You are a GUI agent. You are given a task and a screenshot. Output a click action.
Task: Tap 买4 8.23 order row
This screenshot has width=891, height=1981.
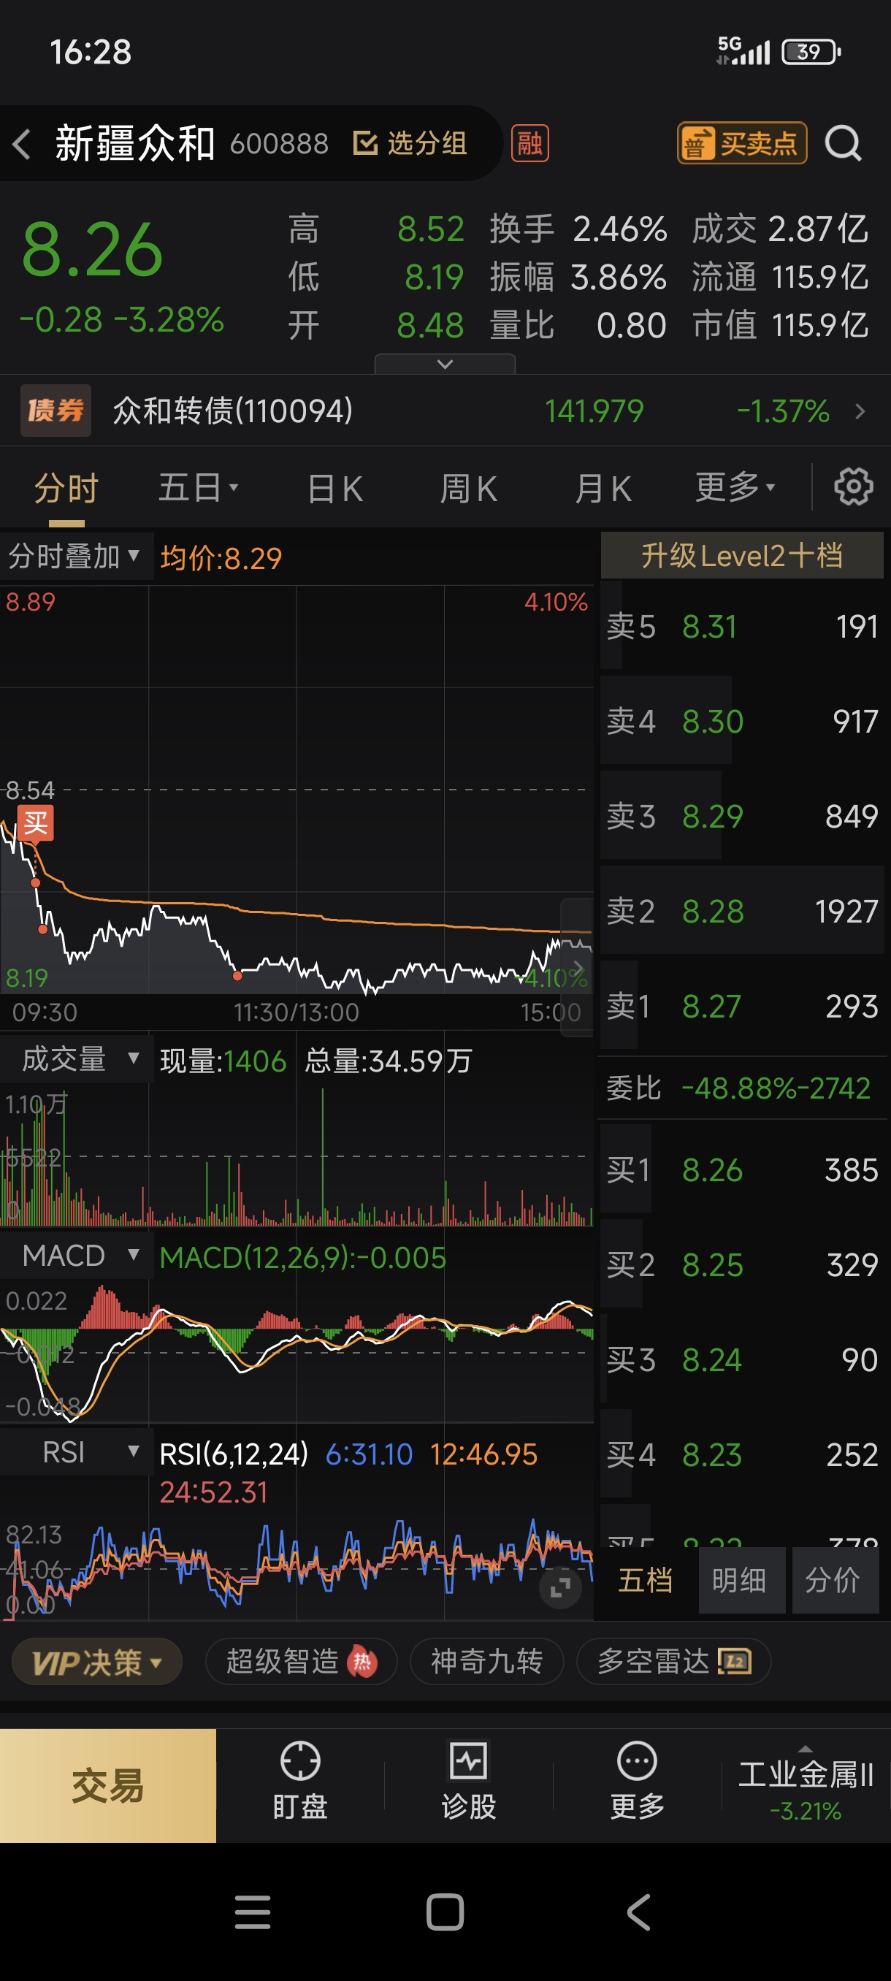tap(742, 1454)
